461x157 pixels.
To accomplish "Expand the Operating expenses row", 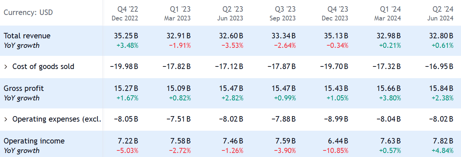I will coord(6,119).
